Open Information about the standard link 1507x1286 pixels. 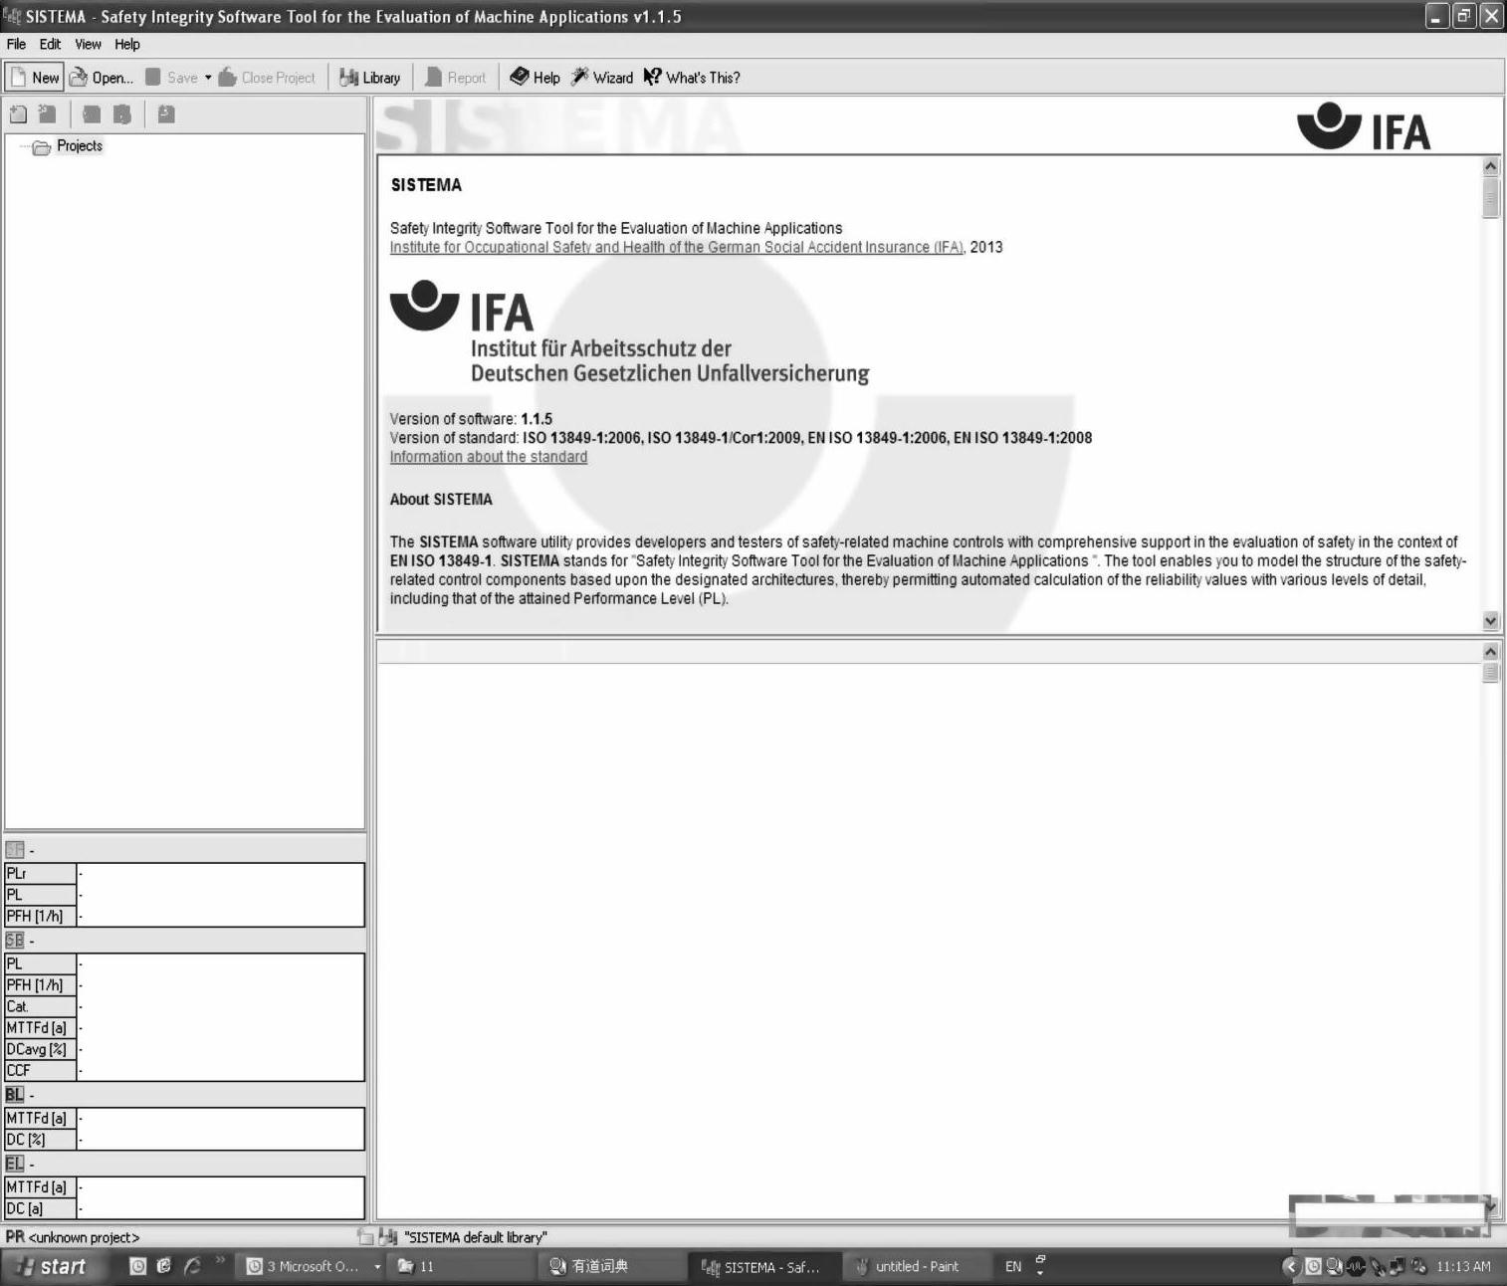pos(488,457)
